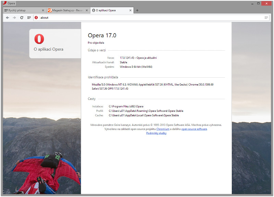
Task: Close the O aplikaci Opera tab
Action: coord(130,11)
